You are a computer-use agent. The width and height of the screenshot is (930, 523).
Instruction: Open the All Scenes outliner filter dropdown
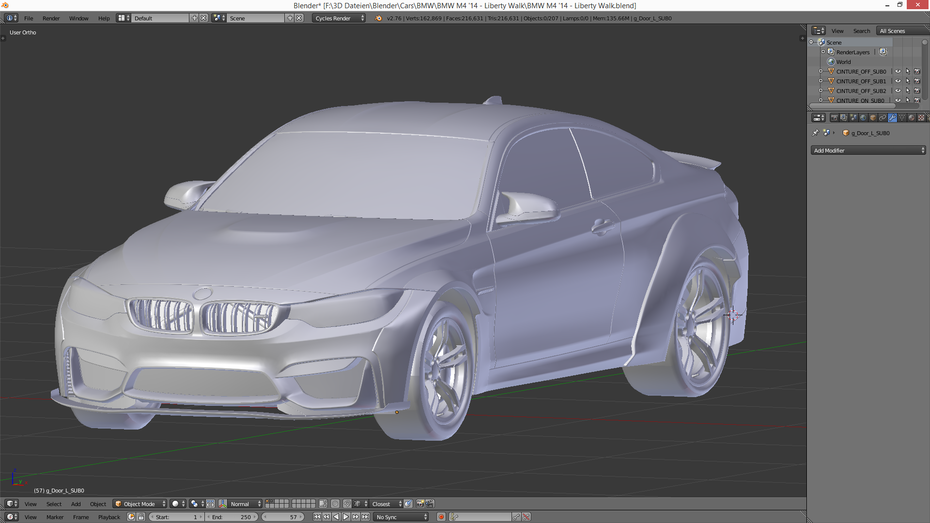click(x=903, y=31)
